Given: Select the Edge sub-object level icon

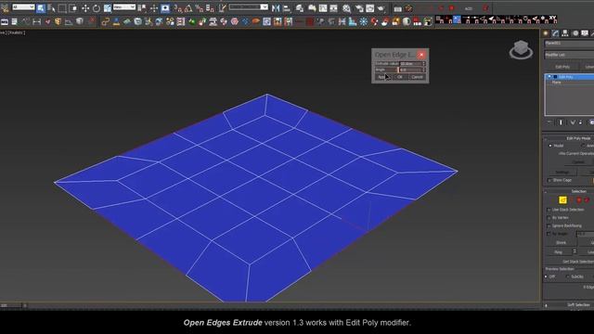Looking at the screenshot, I should [x=563, y=200].
